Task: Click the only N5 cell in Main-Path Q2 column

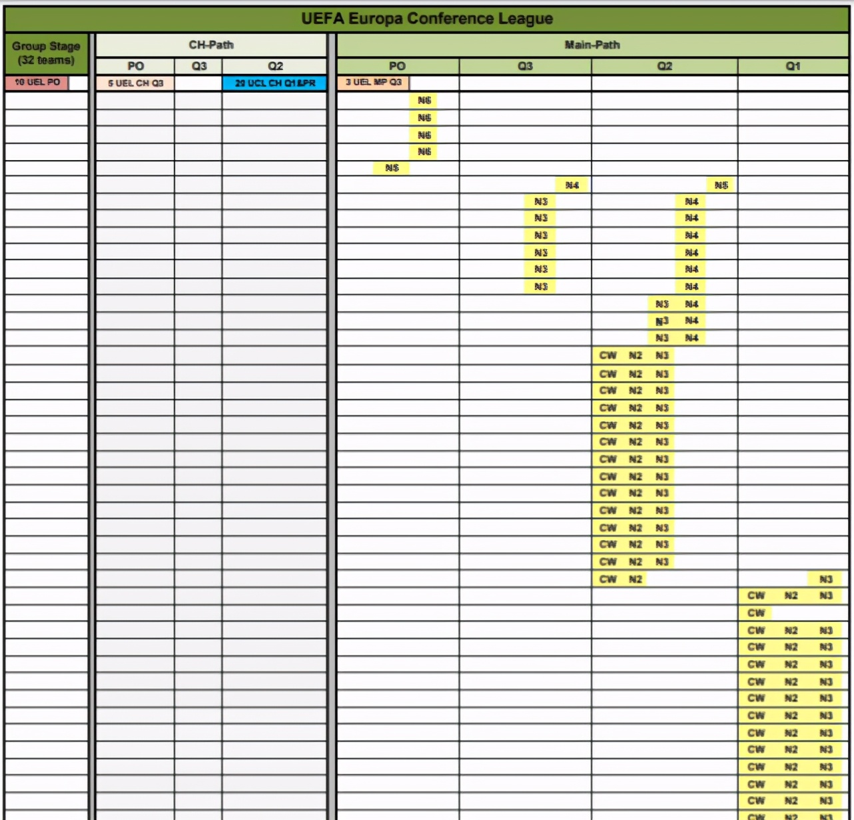Action: (x=721, y=185)
